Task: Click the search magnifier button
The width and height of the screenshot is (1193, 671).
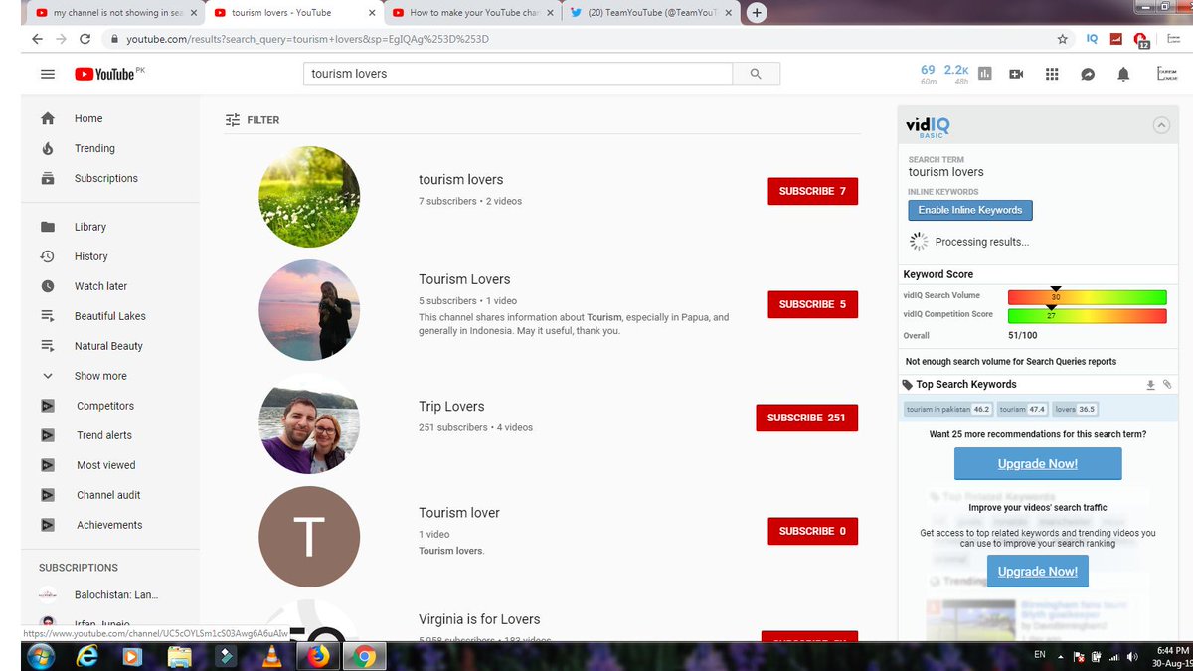Action: [x=756, y=74]
